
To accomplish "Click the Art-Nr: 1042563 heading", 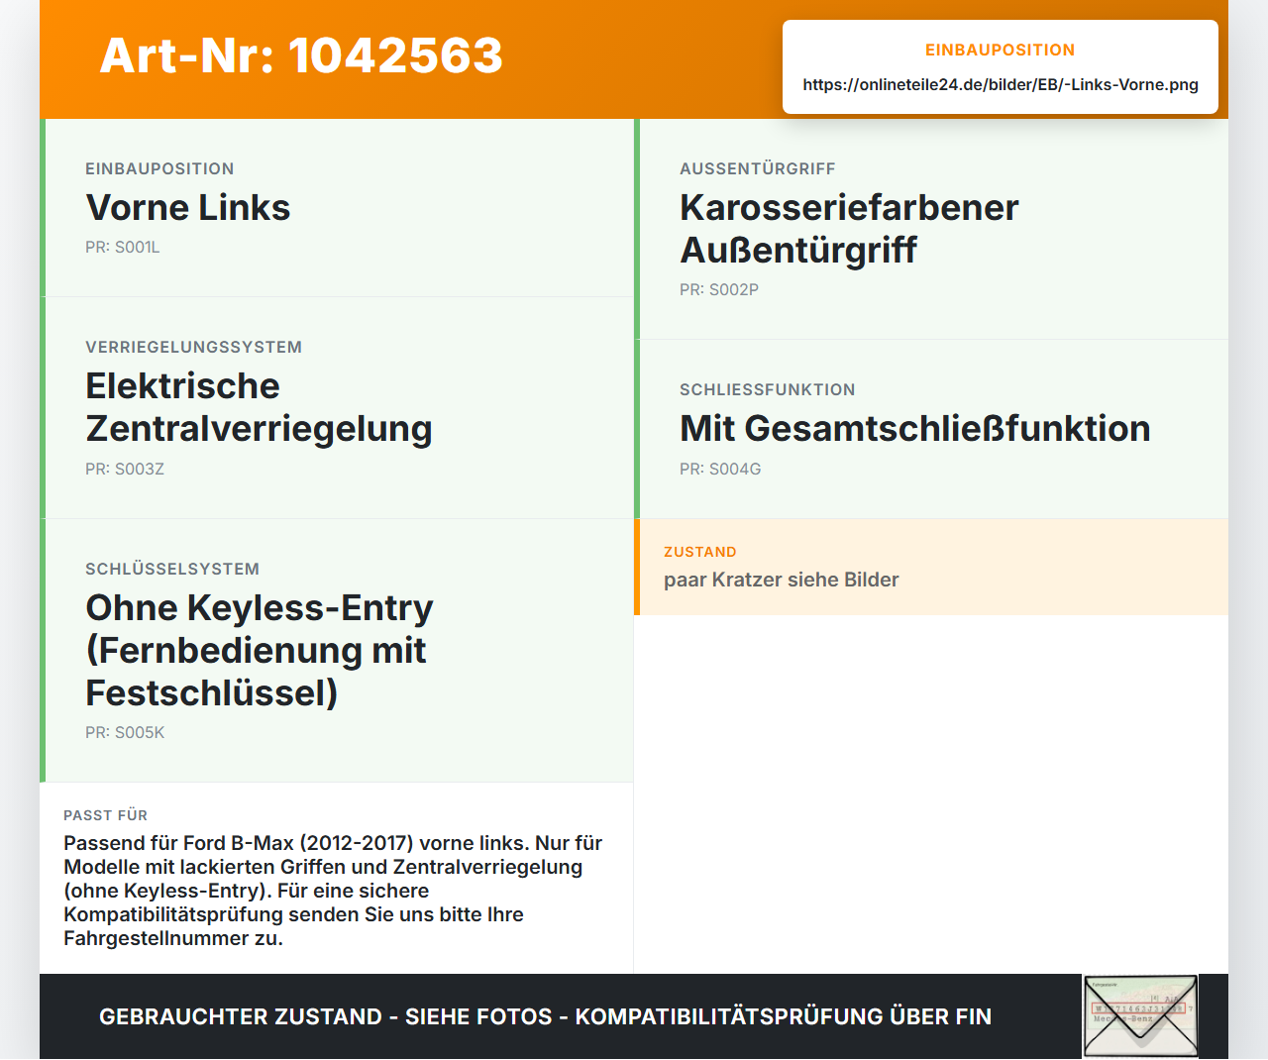I will (301, 55).
